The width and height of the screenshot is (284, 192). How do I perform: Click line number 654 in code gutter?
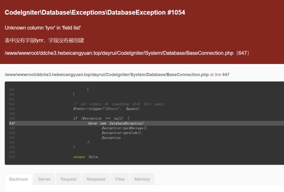tap(12, 157)
